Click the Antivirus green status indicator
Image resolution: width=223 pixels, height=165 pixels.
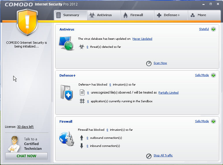(213, 29)
